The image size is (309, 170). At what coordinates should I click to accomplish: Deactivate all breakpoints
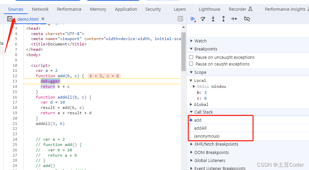pos(247,19)
